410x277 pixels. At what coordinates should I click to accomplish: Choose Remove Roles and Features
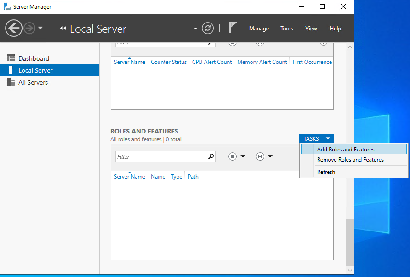point(350,160)
